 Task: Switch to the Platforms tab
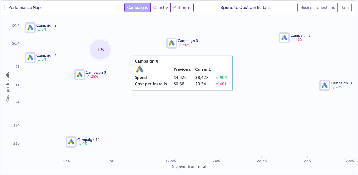tap(182, 8)
